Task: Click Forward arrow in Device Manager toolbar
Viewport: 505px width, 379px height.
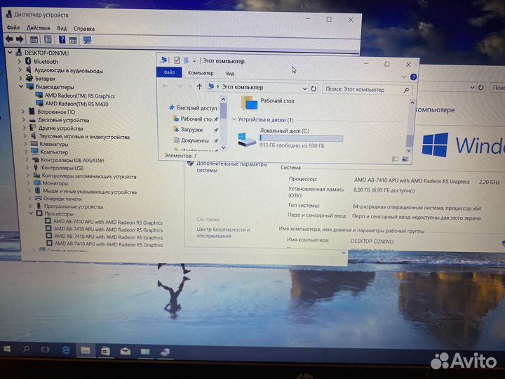Action: click(20, 39)
